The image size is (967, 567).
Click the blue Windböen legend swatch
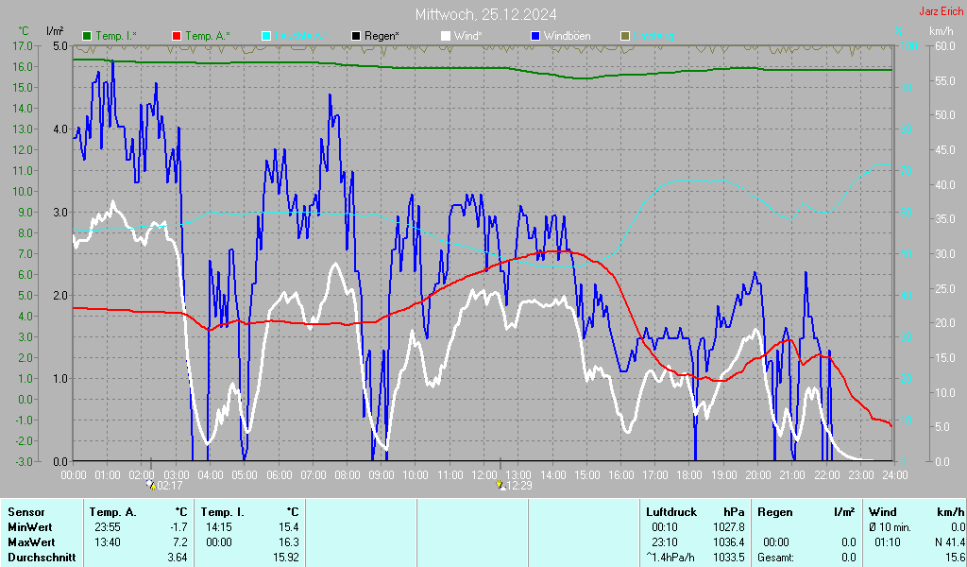pos(535,36)
